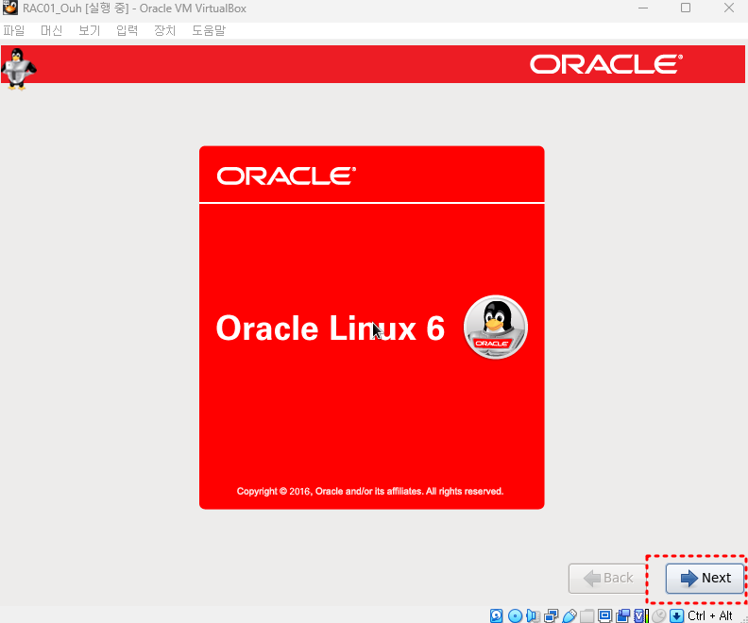The image size is (748, 623).
Task: Click the shared folders status icon
Action: (x=586, y=615)
